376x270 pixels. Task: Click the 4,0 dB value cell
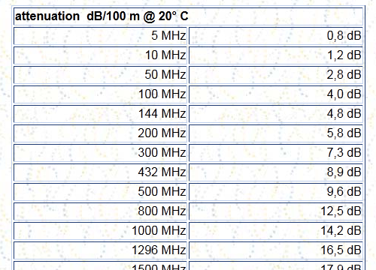276,94
